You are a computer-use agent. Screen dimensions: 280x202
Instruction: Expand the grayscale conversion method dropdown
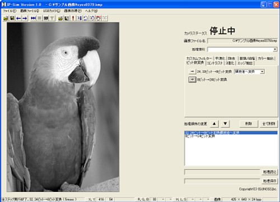pos(262,71)
